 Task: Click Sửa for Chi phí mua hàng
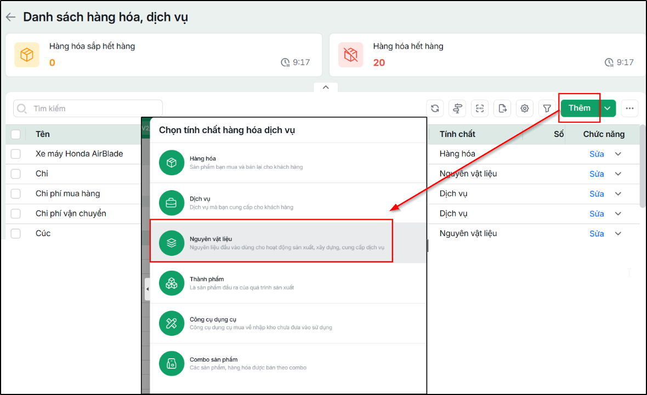click(597, 194)
